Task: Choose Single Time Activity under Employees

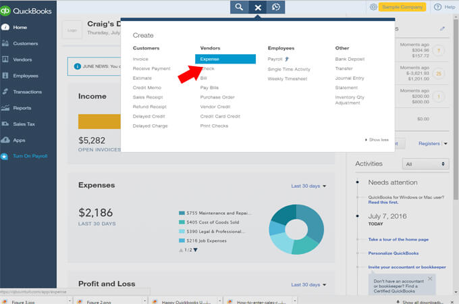Action: (x=289, y=70)
